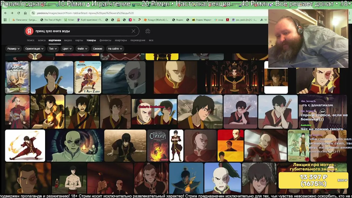This screenshot has width=352, height=198.
Task: Open the Avatar DVD cover thumbnail
Action: [17, 77]
